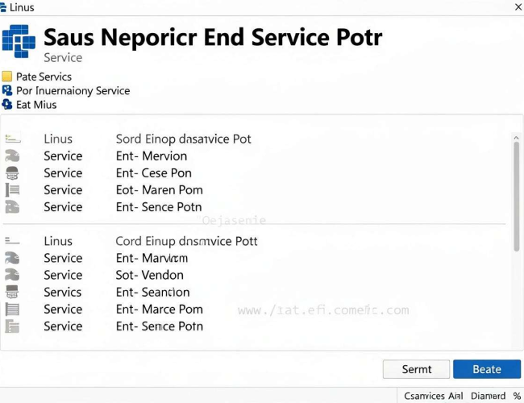Image resolution: width=524 pixels, height=403 pixels.
Task: Click Diamerd in the status bar
Action: click(x=488, y=396)
